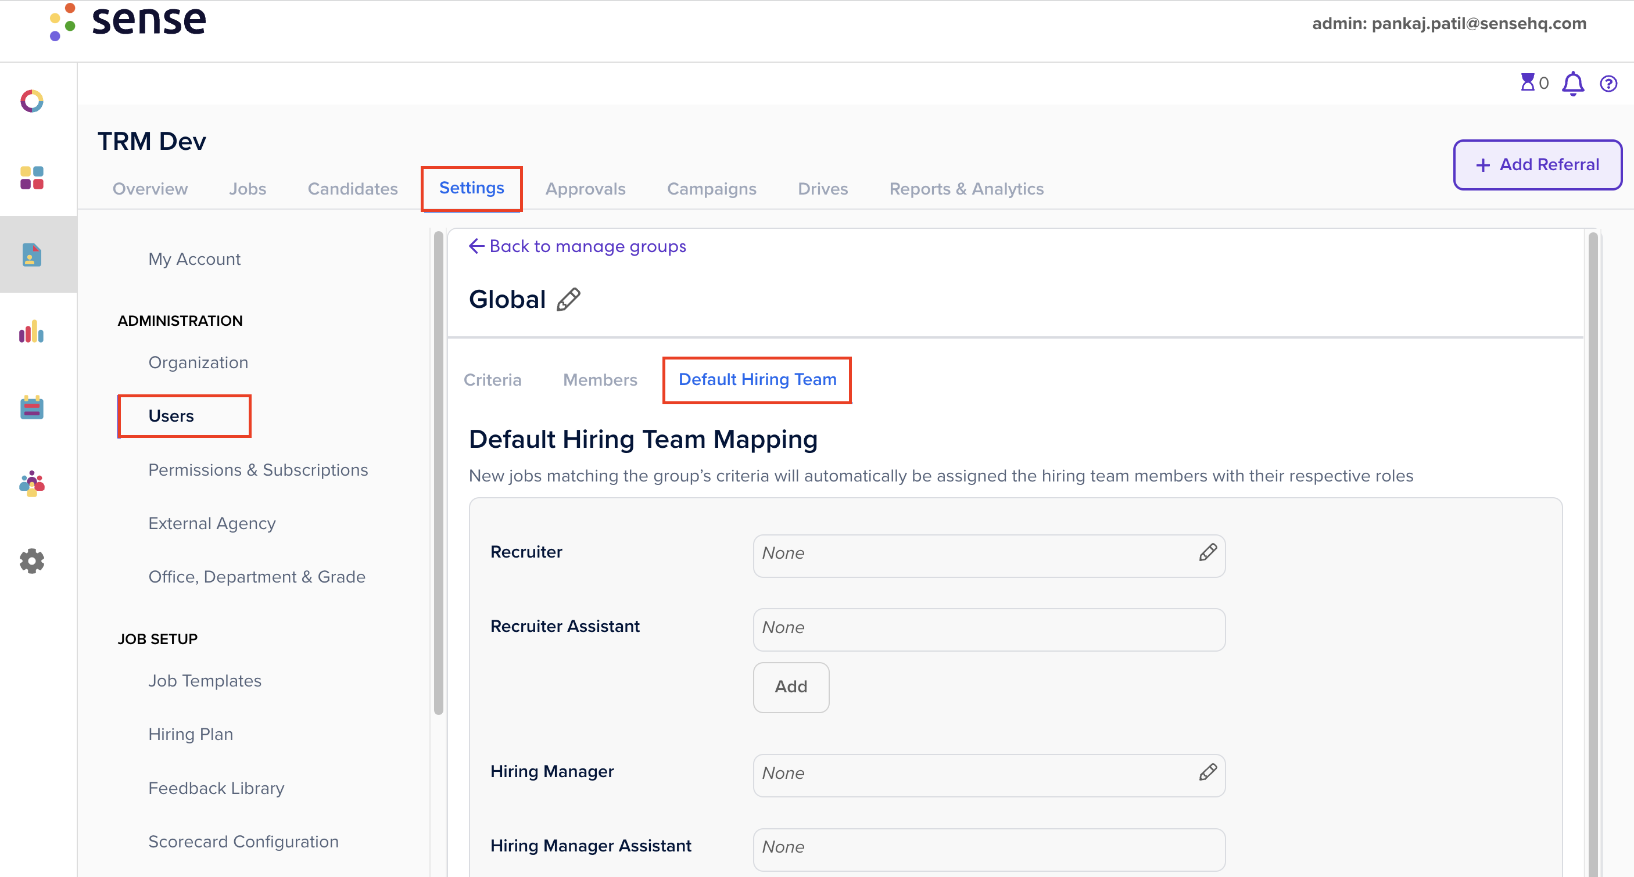1634x877 pixels.
Task: Open My Account settings
Action: coord(194,258)
